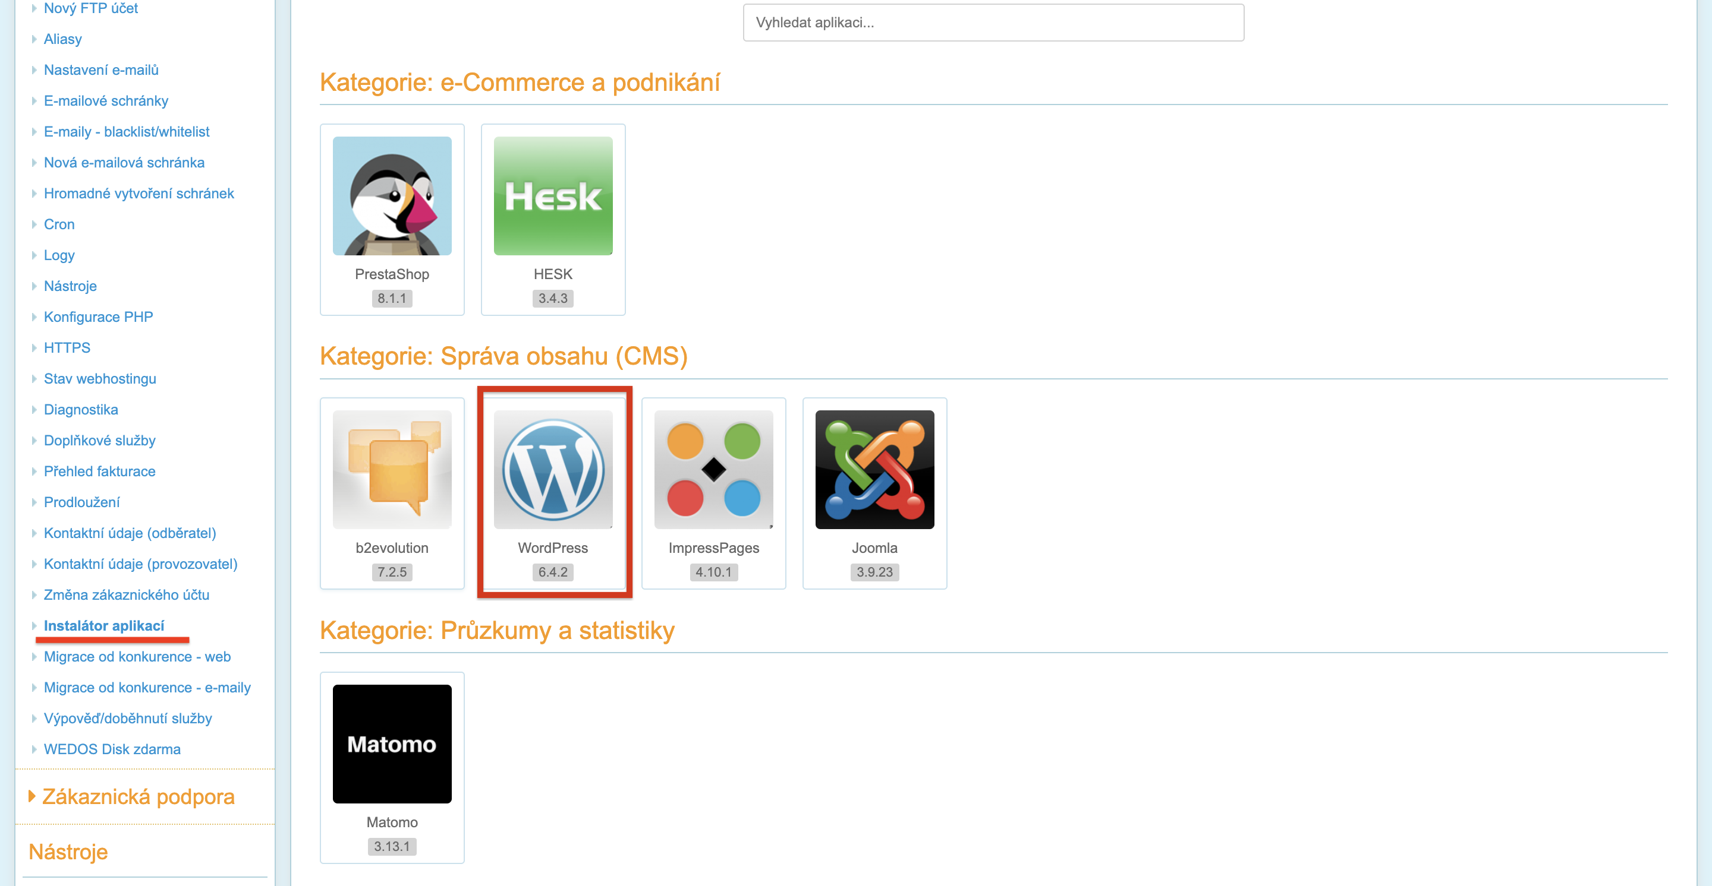Open the black Matomo app icon

392,744
